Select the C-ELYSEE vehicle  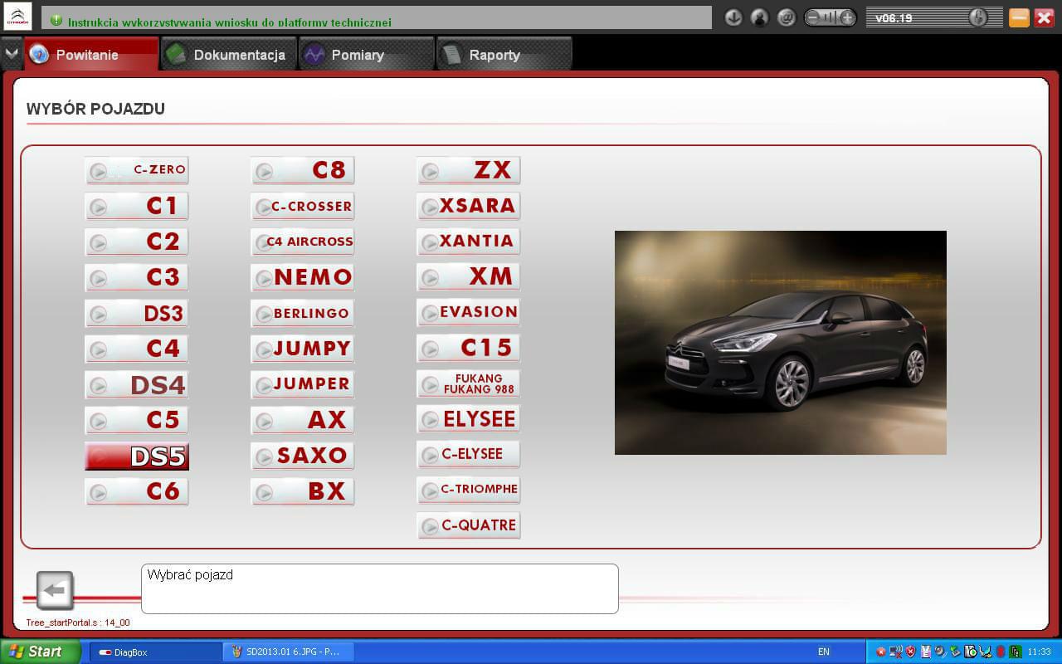(469, 455)
